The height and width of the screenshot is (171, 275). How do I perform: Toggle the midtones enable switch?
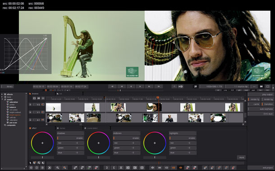(127, 138)
